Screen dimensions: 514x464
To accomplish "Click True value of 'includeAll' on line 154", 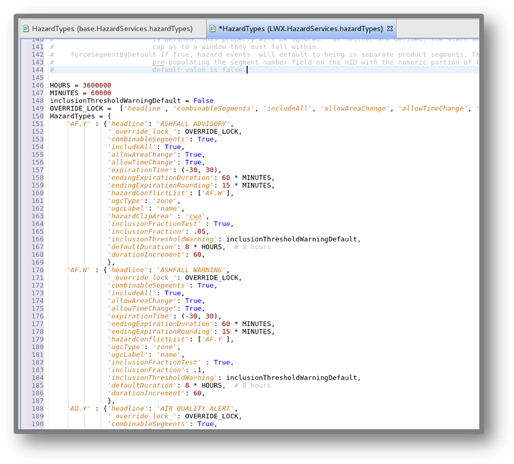I will (173, 147).
